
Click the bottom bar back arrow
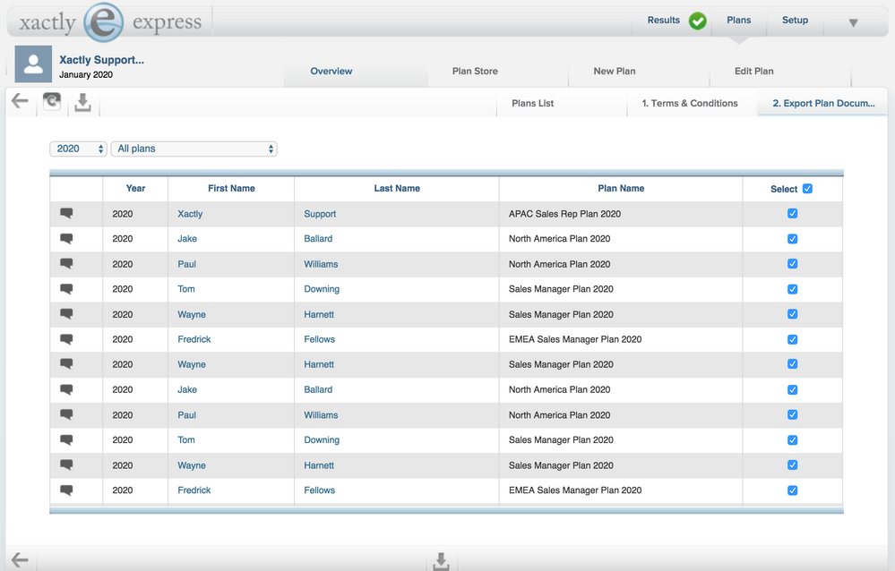pos(20,560)
